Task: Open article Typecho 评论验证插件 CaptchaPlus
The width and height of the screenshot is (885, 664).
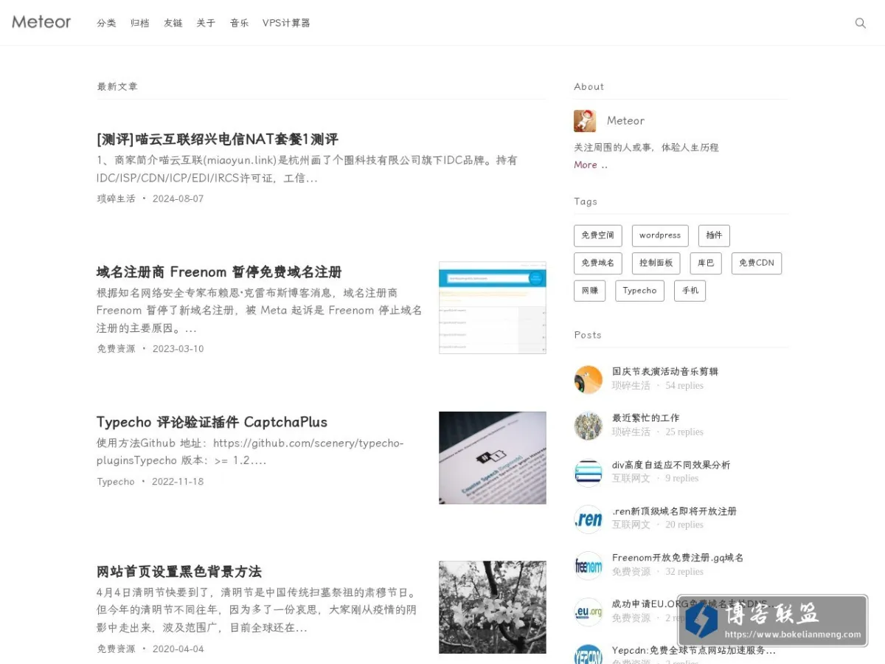Action: coord(212,422)
